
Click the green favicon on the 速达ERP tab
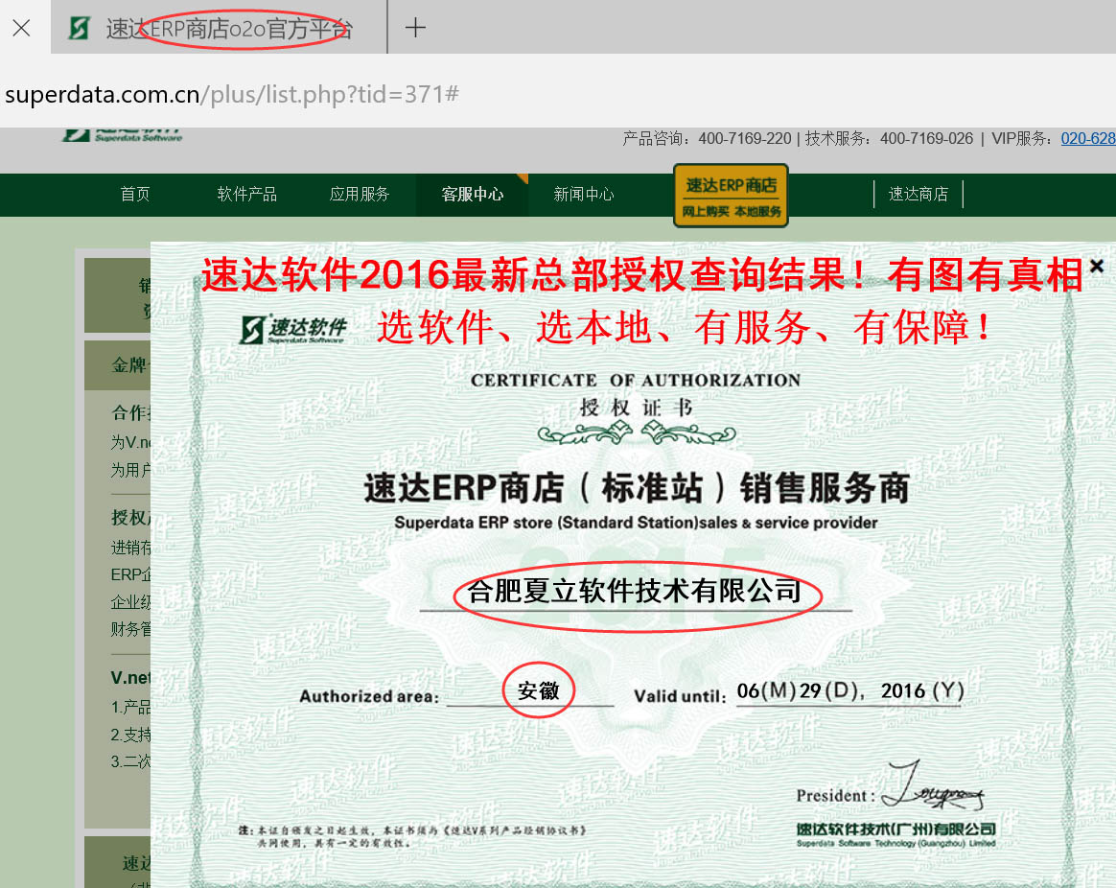[80, 28]
